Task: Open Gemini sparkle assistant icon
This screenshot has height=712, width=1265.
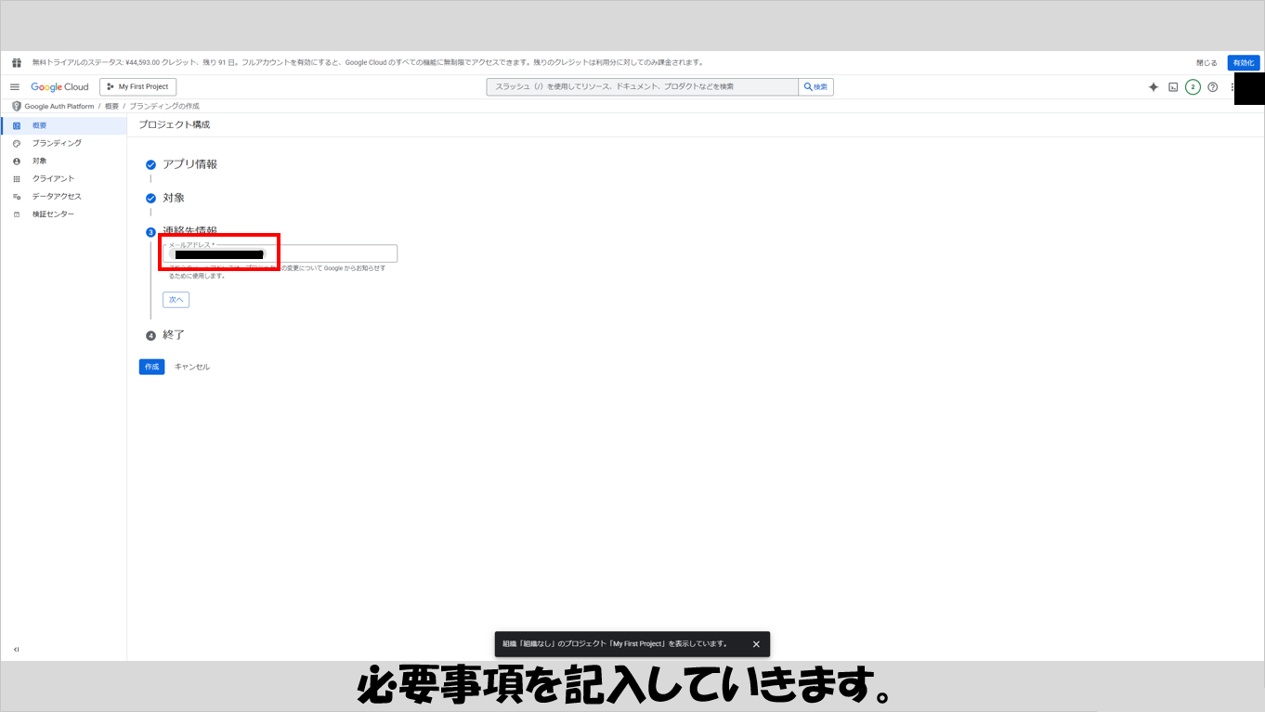Action: point(1154,87)
